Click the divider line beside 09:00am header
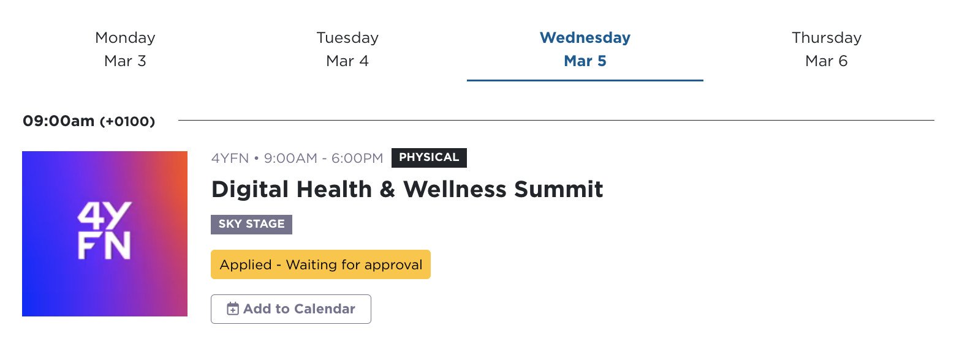 [x=551, y=120]
